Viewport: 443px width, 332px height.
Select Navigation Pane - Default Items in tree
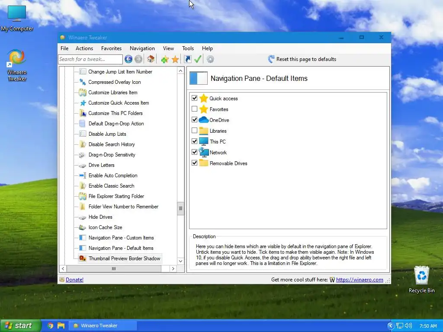click(121, 248)
